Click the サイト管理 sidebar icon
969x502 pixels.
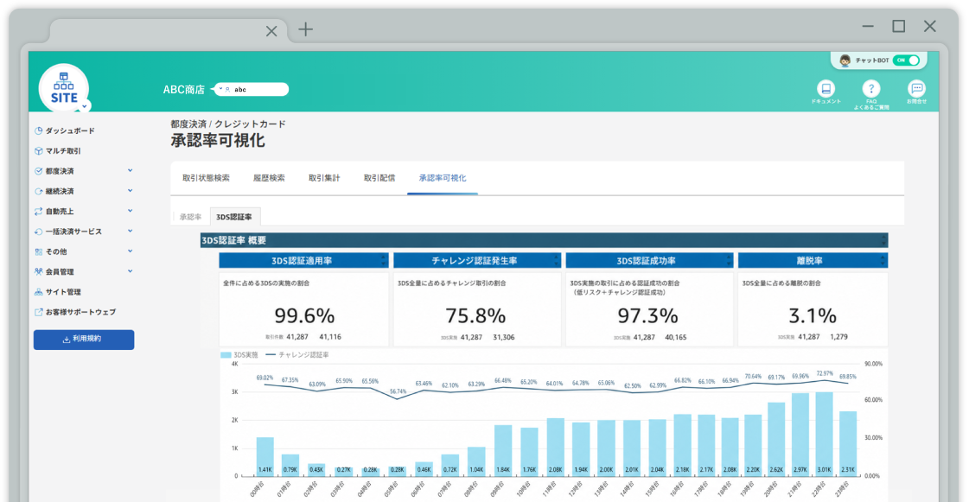coord(38,292)
